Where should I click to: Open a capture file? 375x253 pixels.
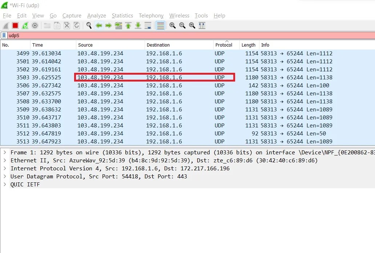[x=47, y=25]
